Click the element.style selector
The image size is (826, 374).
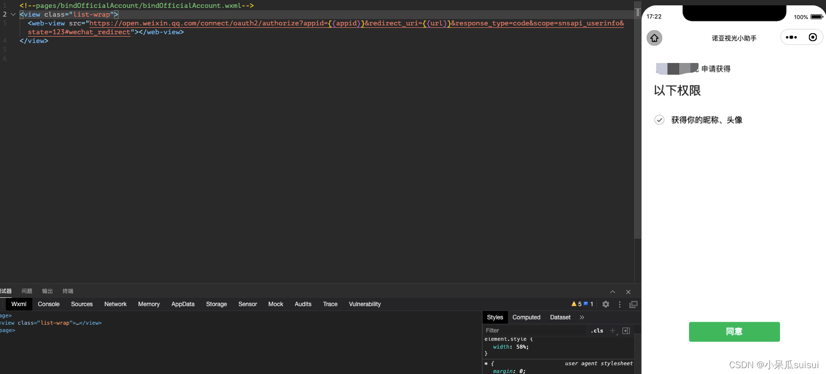(505, 339)
